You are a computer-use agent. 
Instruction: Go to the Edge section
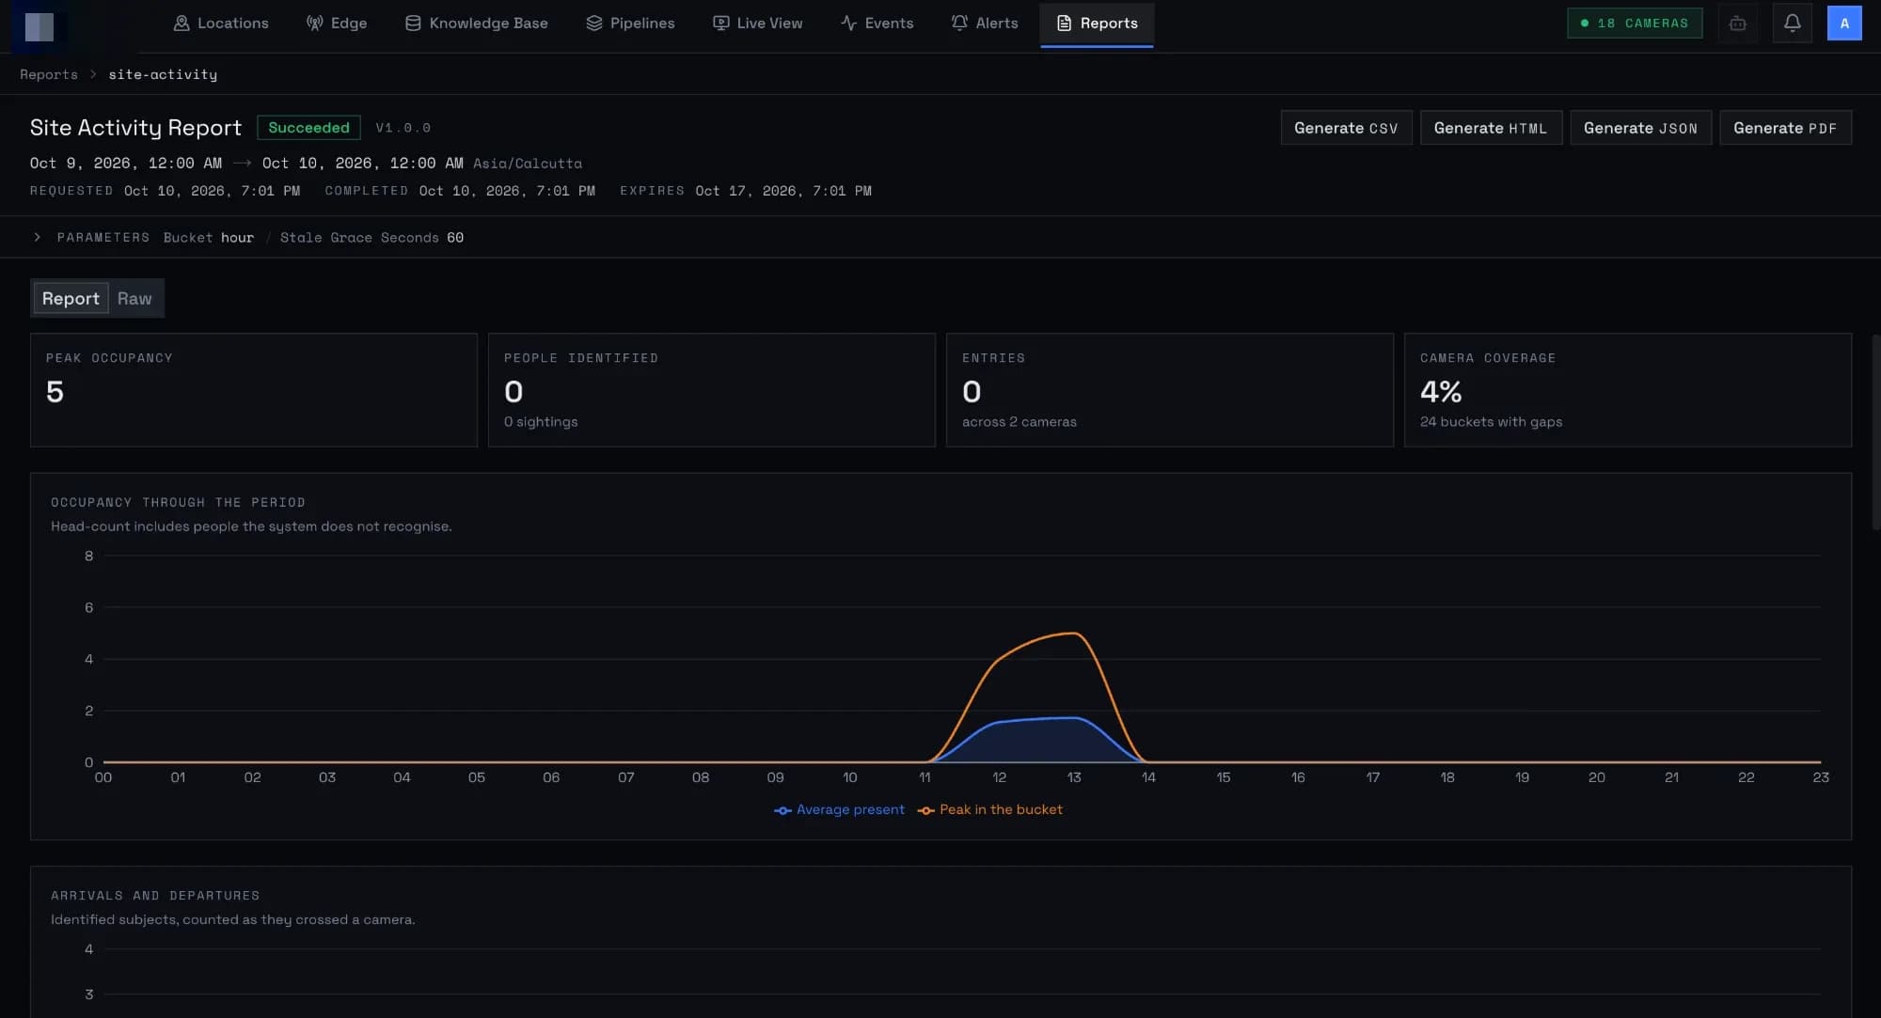[x=337, y=23]
